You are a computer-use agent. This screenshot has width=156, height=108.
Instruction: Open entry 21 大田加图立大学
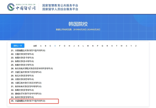[x=28, y=51]
